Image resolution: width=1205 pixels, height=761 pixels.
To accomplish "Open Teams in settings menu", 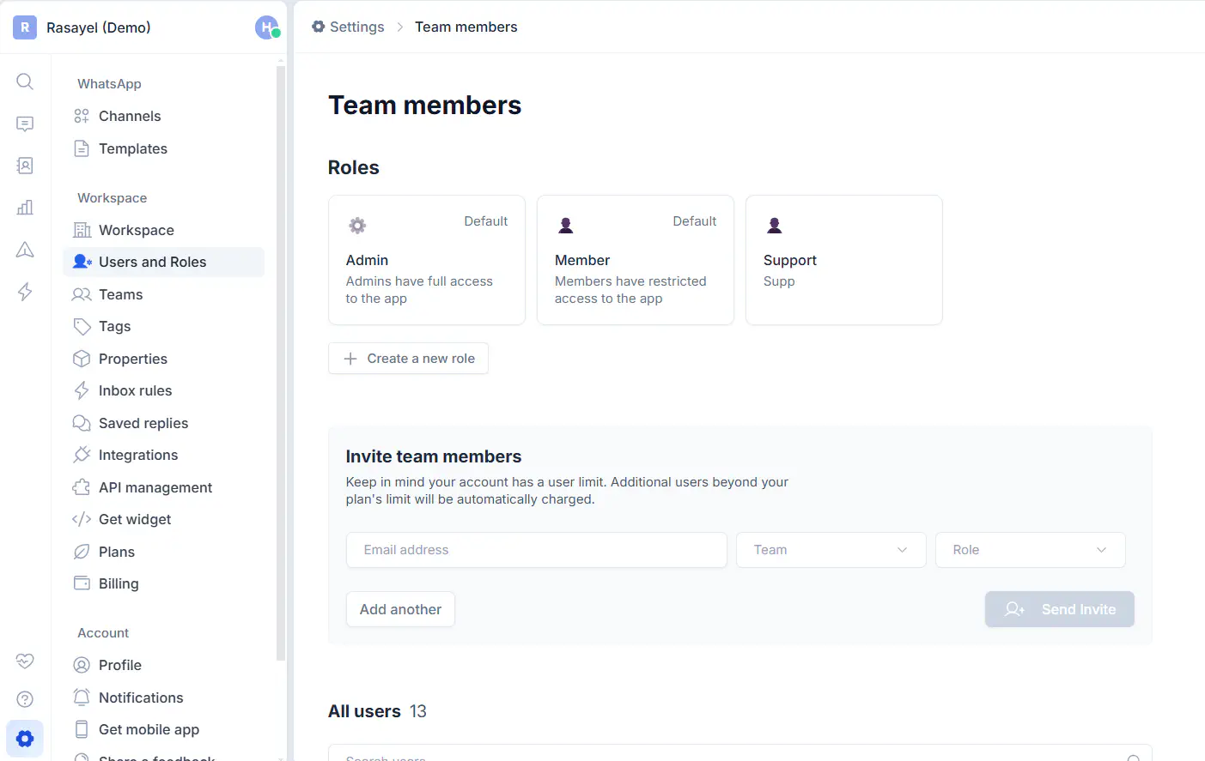I will pyautogui.click(x=120, y=294).
